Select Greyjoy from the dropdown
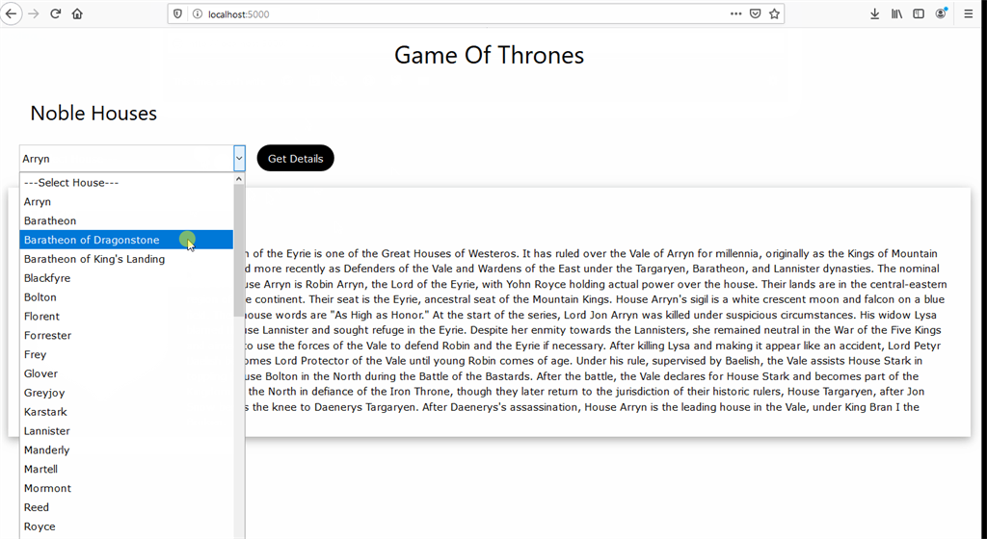The height and width of the screenshot is (539, 987). point(126,393)
